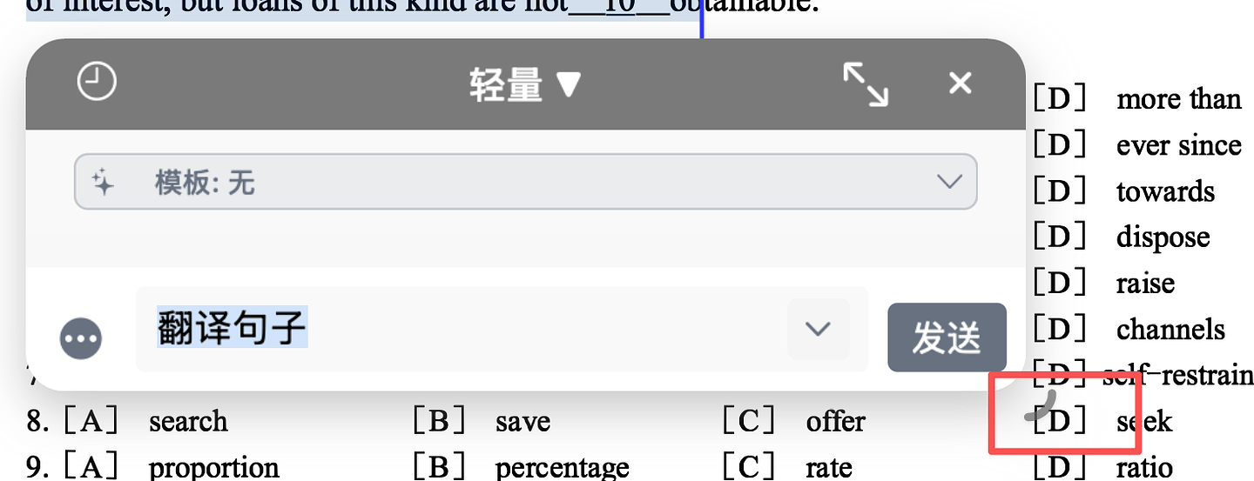Expand the 模板: 无 template selector
Image resolution: width=1254 pixels, height=481 pixels.
[525, 182]
